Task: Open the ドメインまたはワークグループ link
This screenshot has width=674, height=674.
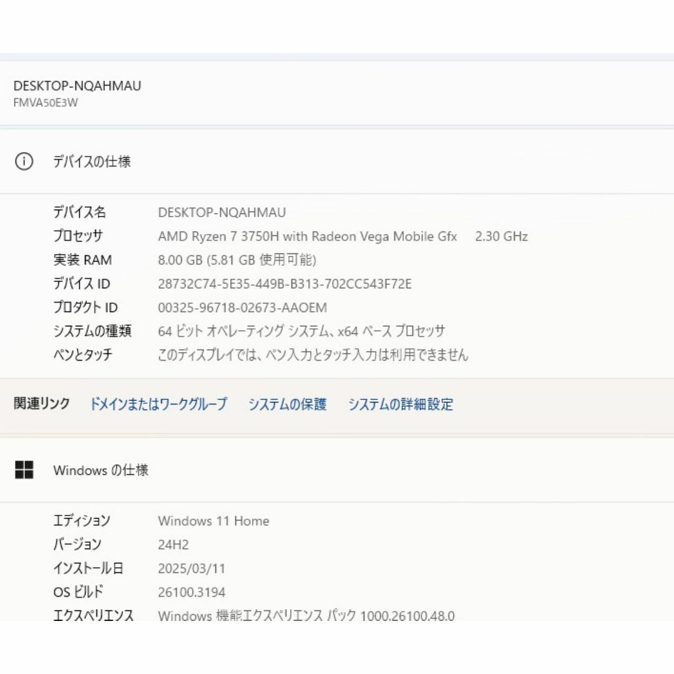Action: (158, 404)
